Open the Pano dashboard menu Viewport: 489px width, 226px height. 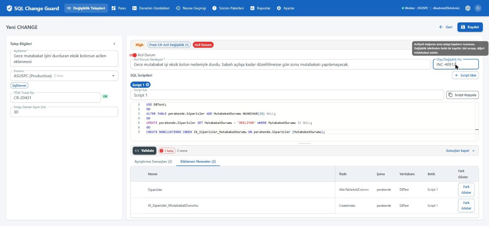coord(119,8)
